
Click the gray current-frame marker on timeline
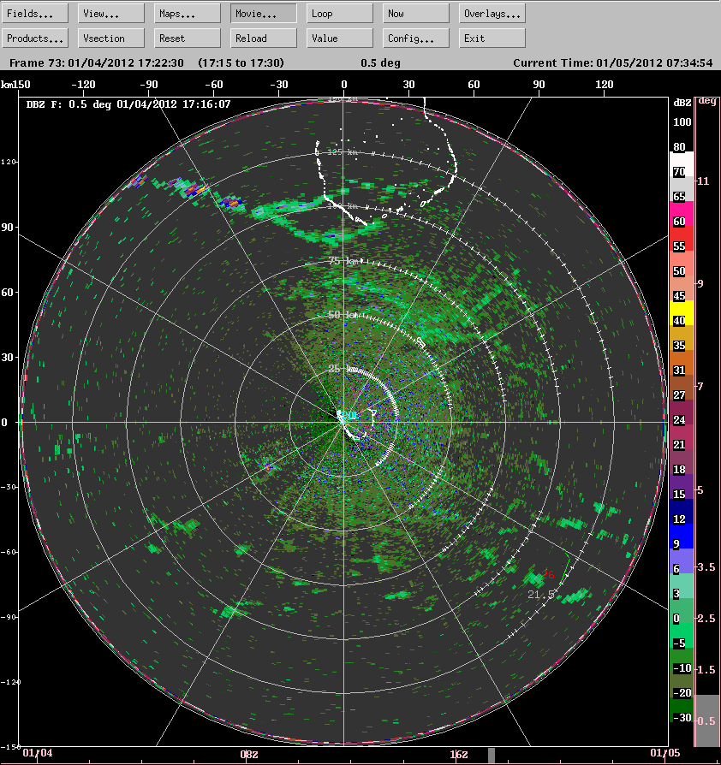click(491, 756)
